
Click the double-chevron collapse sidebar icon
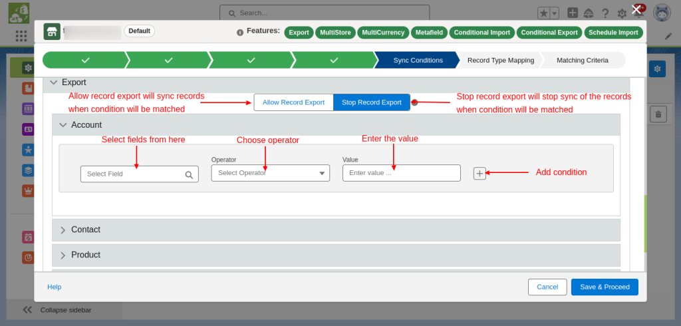click(27, 310)
